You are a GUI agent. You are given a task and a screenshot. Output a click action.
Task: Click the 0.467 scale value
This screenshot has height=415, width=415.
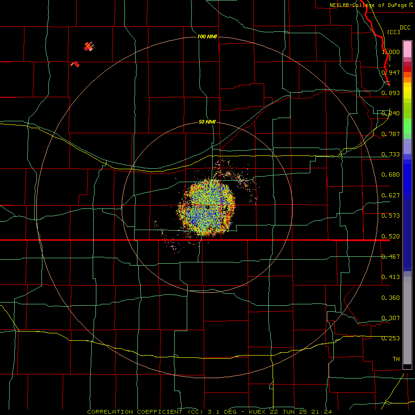pos(391,257)
